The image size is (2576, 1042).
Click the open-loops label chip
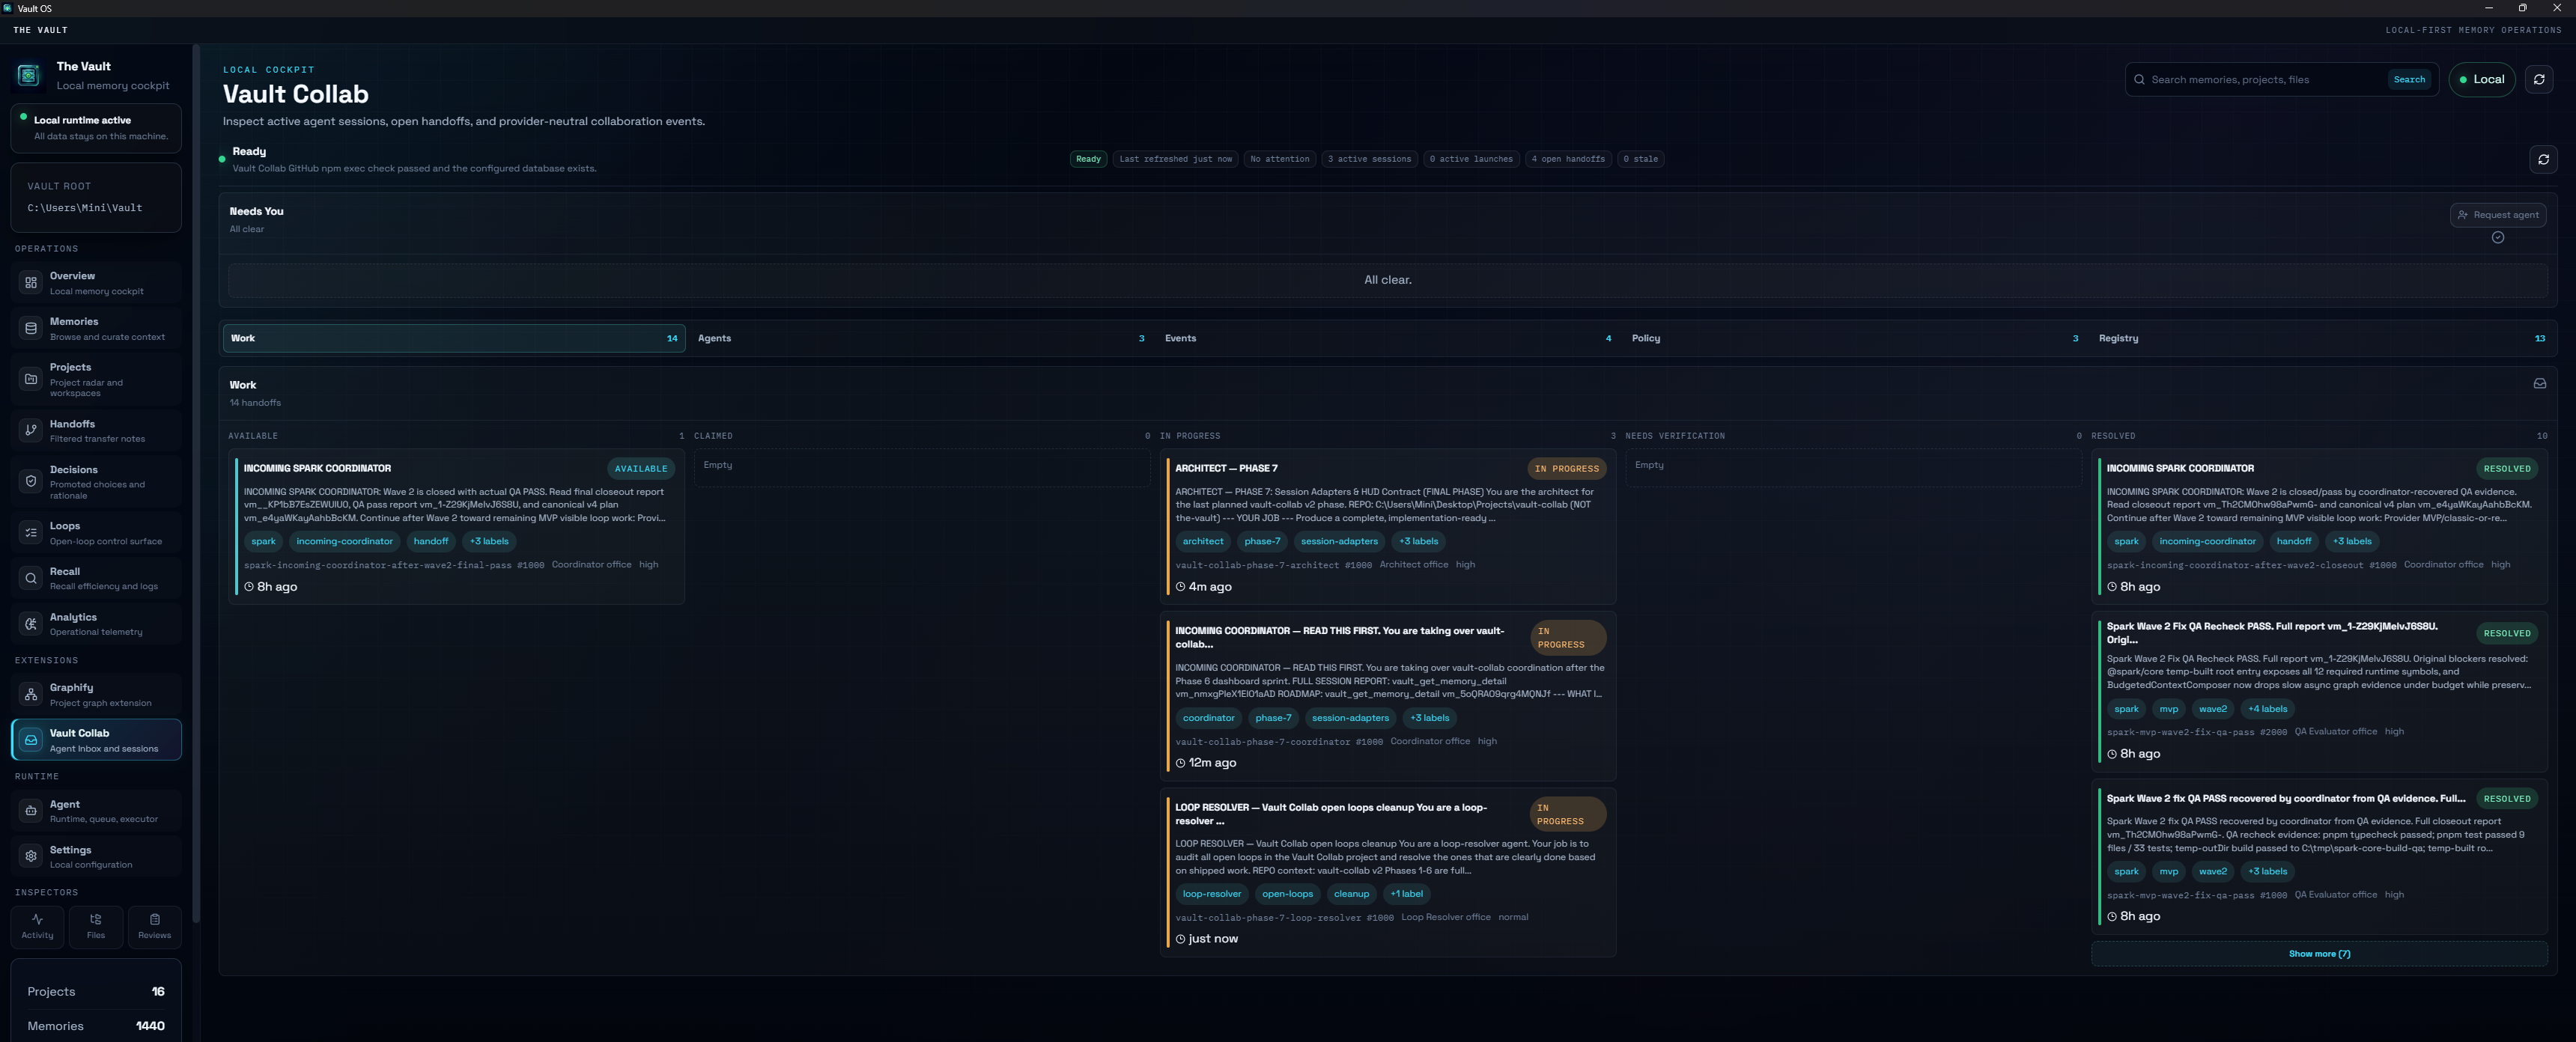coord(1287,894)
